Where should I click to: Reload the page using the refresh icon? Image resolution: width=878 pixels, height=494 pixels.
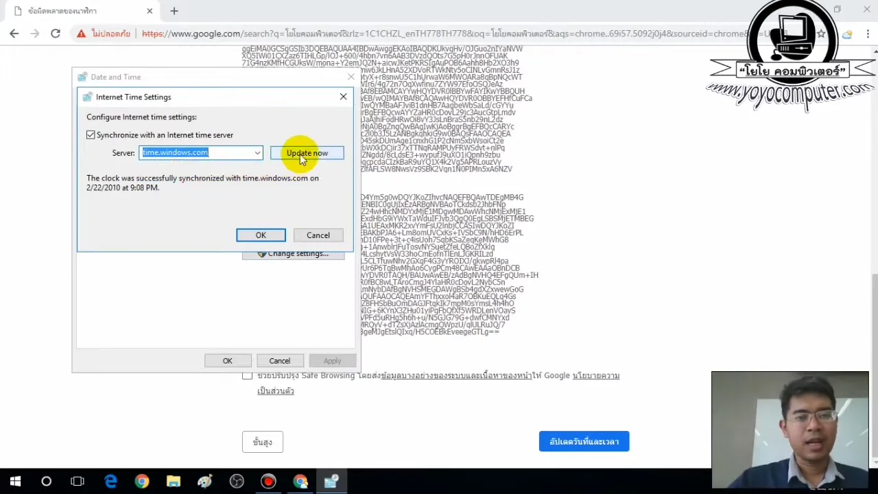56,33
